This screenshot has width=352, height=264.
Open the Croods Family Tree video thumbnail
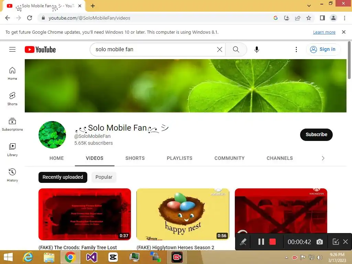[85, 214]
